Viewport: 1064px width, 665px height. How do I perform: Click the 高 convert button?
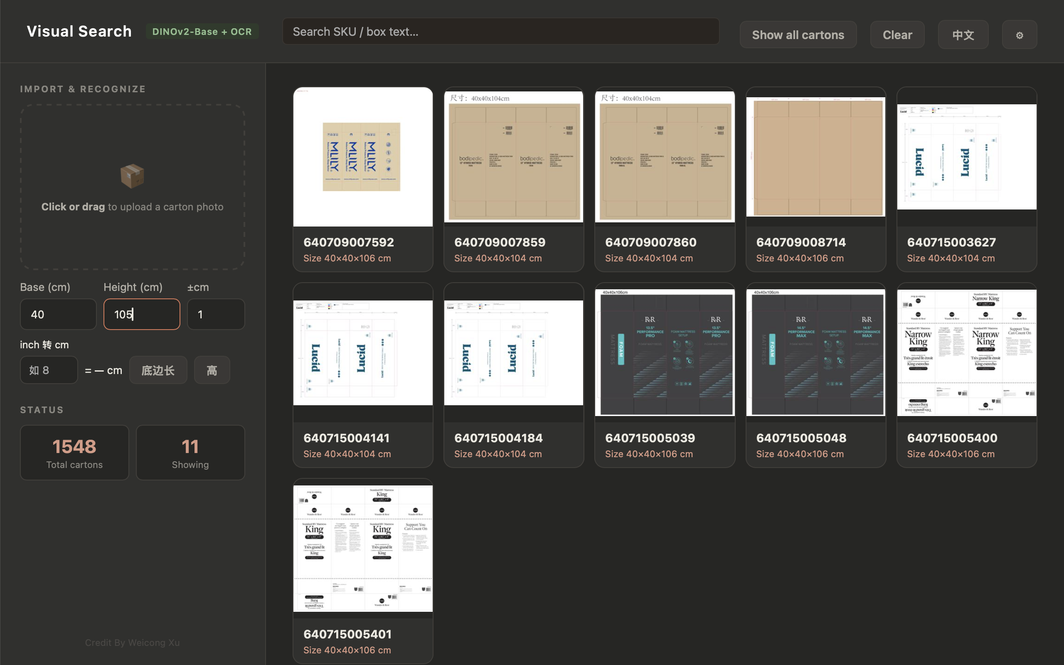click(212, 370)
